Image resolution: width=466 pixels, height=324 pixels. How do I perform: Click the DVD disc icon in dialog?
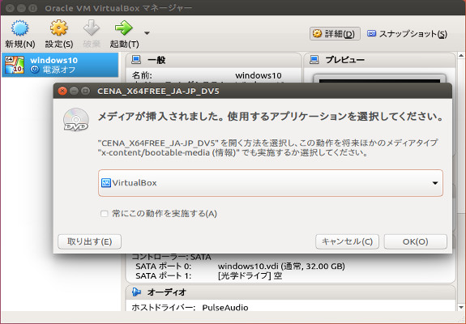pyautogui.click(x=76, y=120)
